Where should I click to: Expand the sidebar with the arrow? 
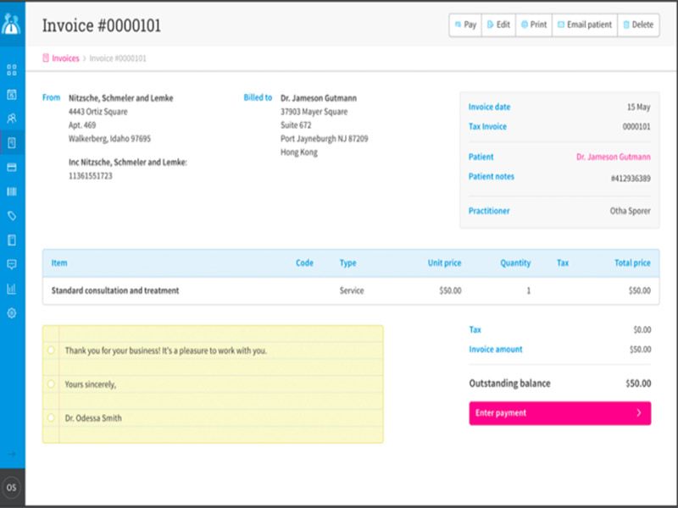tap(12, 455)
